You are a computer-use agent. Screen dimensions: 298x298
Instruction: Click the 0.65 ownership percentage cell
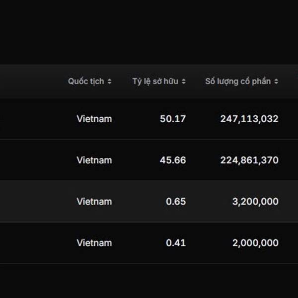pos(176,202)
